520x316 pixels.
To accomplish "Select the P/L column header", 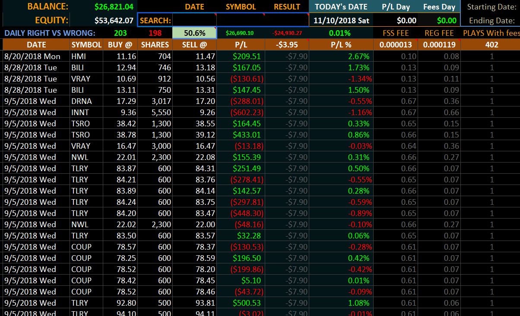I will [241, 45].
